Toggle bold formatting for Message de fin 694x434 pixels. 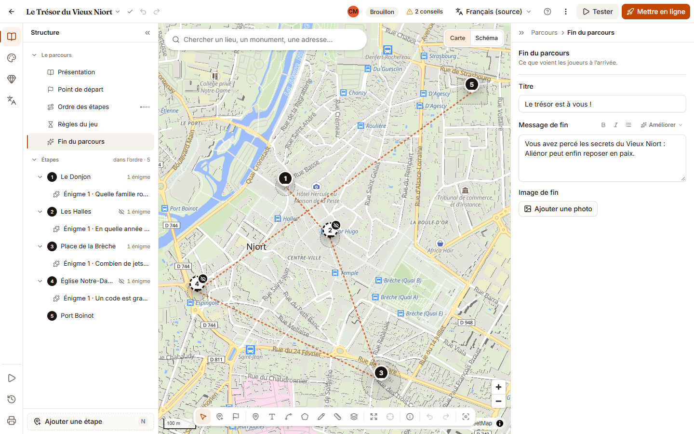point(603,125)
